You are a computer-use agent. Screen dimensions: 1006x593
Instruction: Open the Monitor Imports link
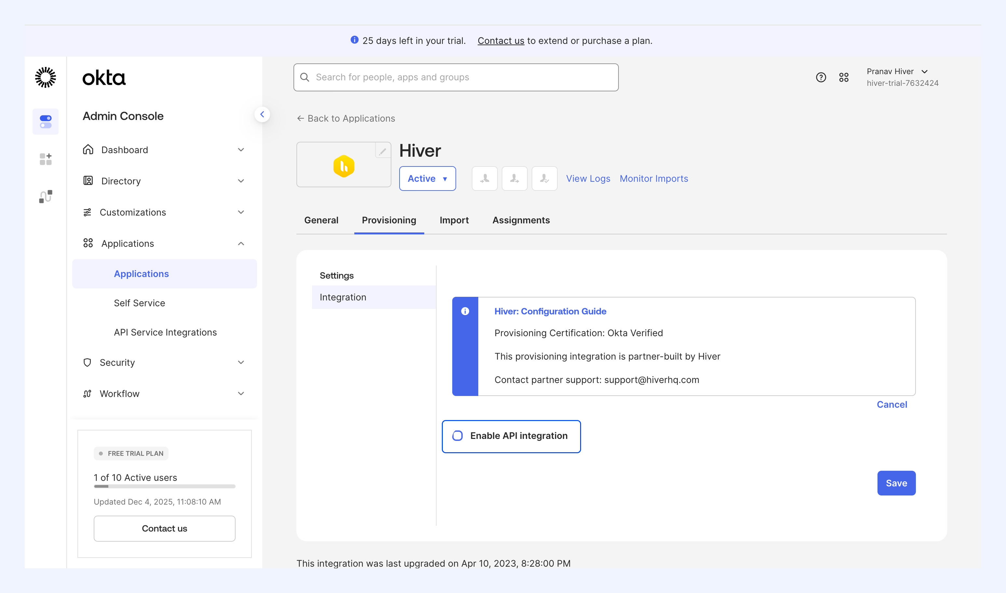(x=654, y=178)
